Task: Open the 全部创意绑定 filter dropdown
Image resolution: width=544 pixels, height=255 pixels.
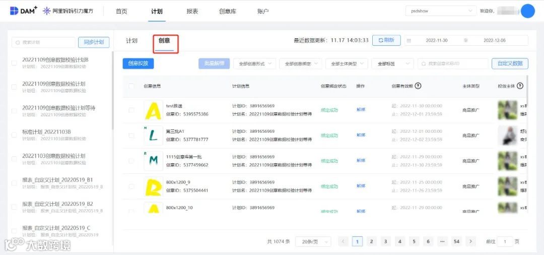Action: click(300, 64)
